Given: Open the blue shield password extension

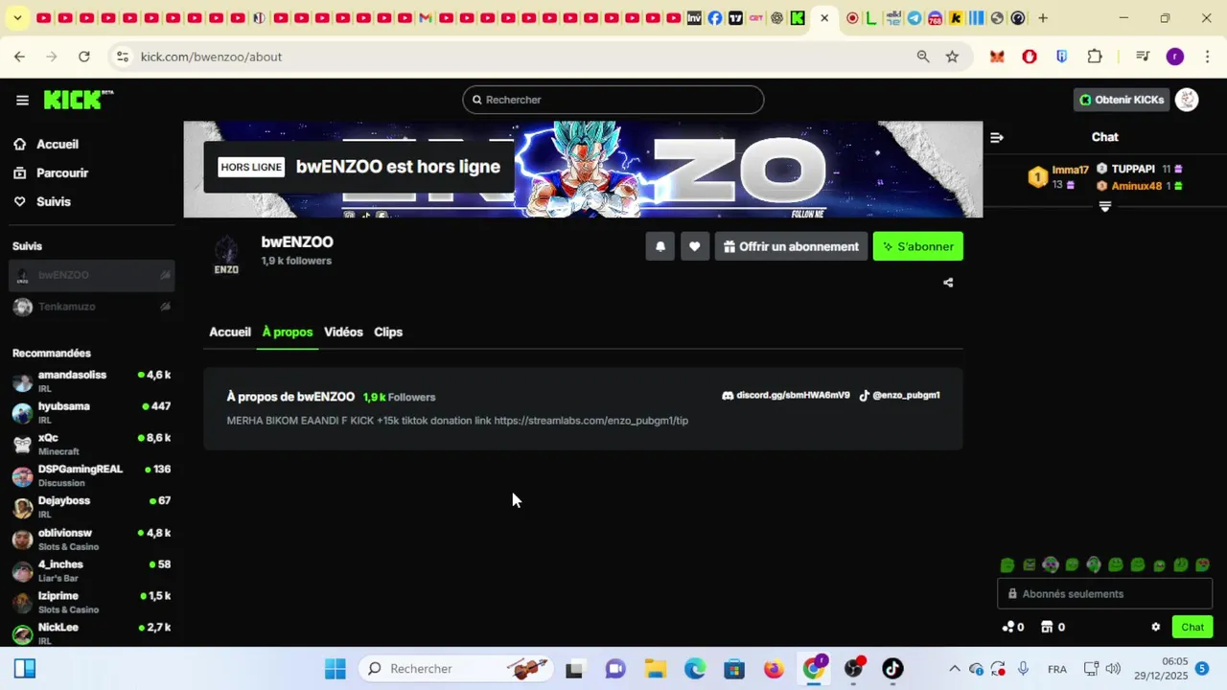Looking at the screenshot, I should coord(1061,57).
